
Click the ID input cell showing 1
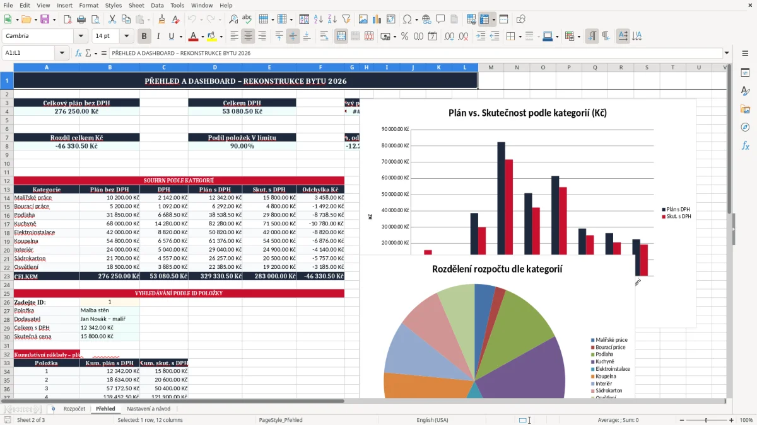pos(110,302)
